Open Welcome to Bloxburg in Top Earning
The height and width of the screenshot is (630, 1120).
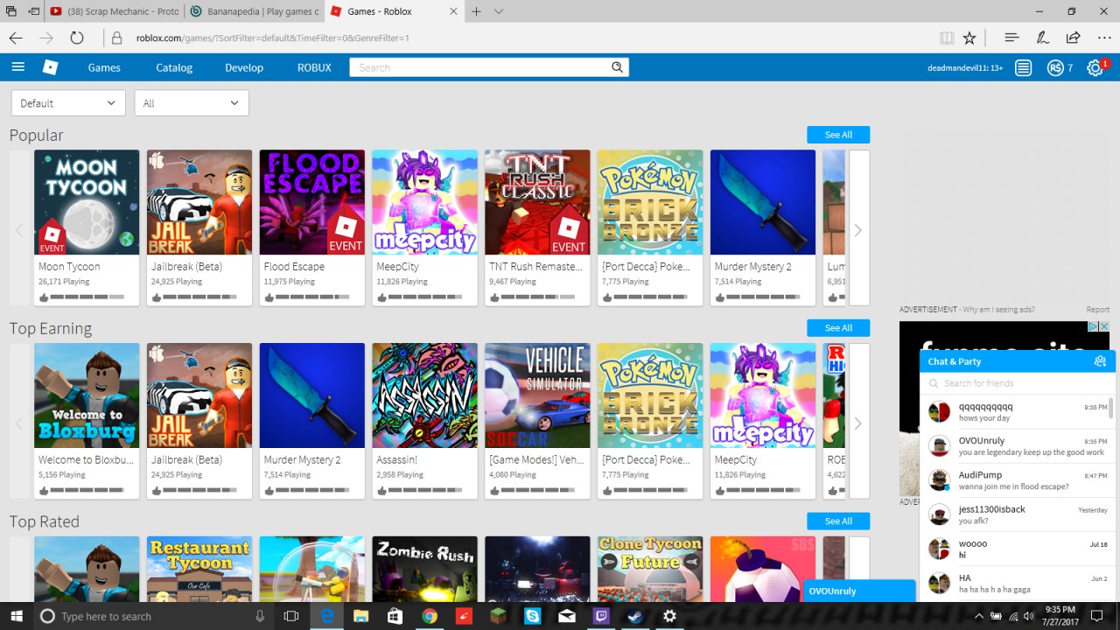[87, 395]
